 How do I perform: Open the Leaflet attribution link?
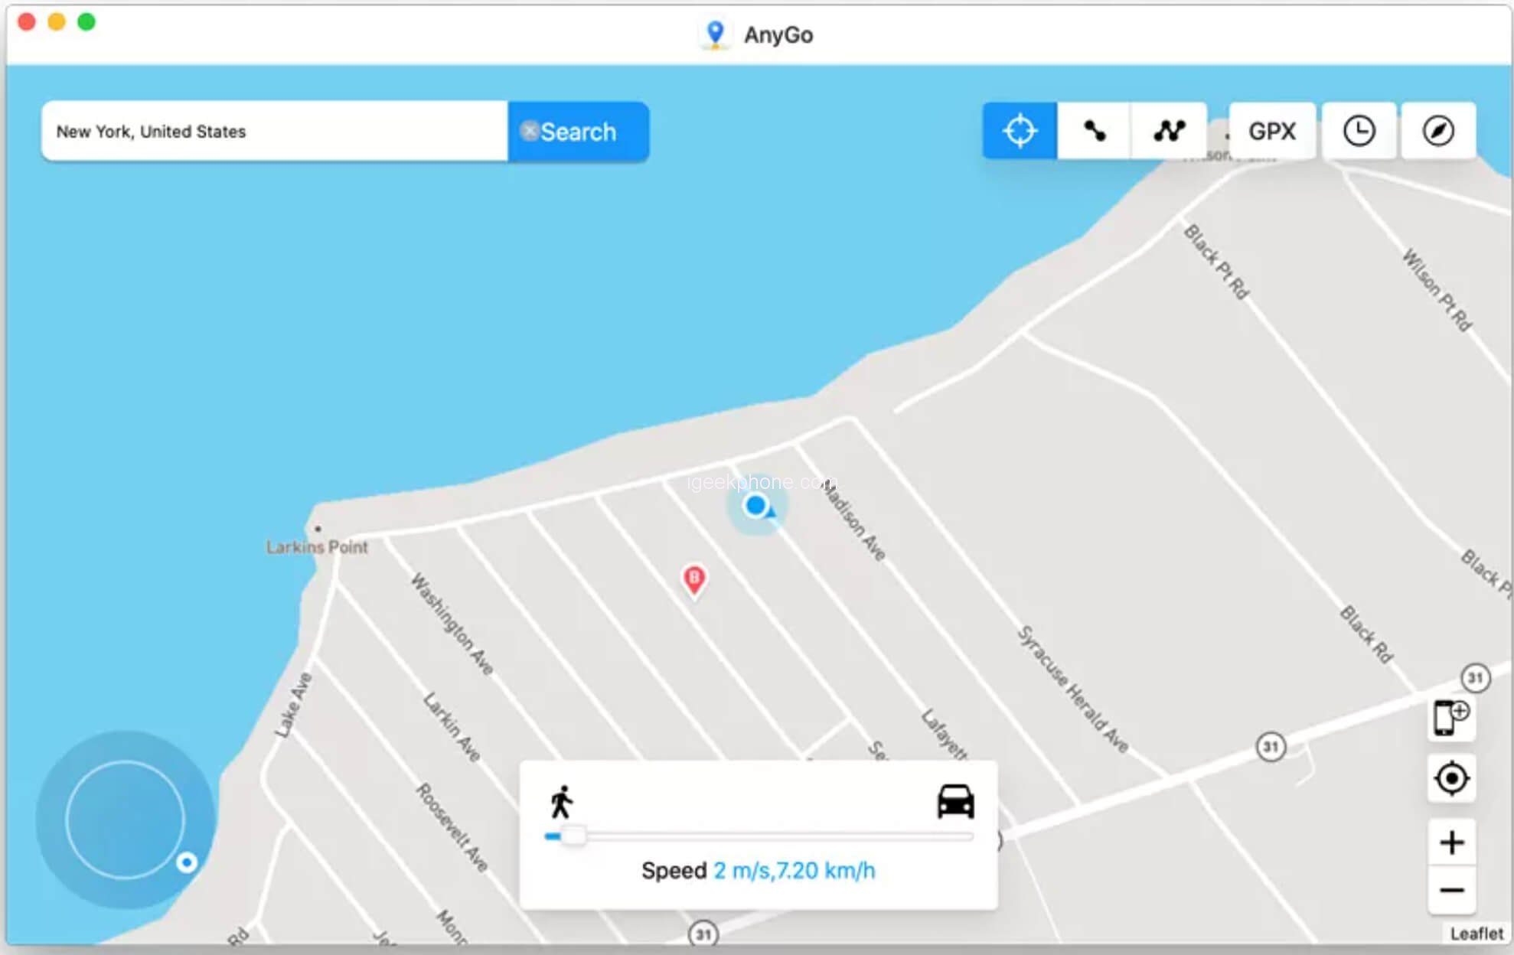(1476, 934)
